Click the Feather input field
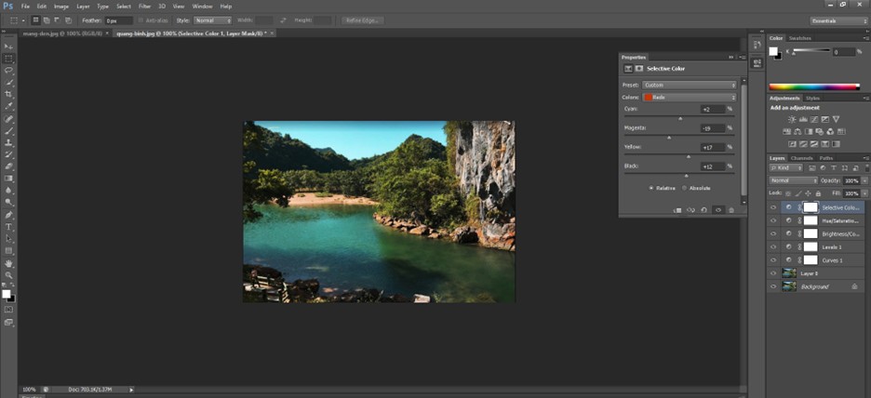The height and width of the screenshot is (398, 871). point(119,20)
